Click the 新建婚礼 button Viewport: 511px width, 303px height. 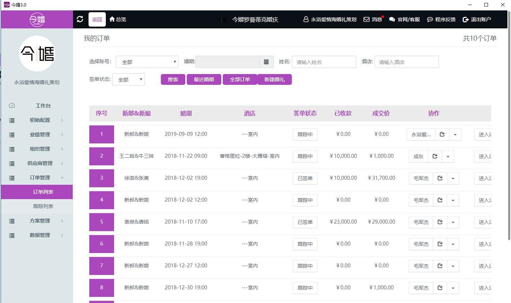click(x=274, y=79)
